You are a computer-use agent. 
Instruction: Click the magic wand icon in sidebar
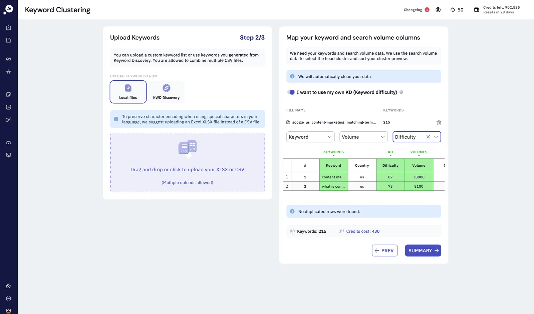(9, 120)
